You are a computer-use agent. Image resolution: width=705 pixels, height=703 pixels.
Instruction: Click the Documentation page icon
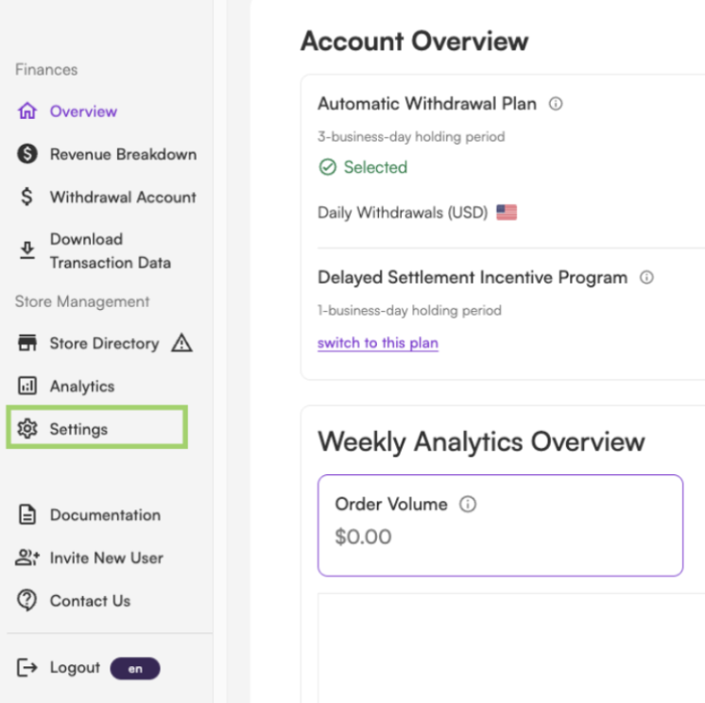(27, 514)
